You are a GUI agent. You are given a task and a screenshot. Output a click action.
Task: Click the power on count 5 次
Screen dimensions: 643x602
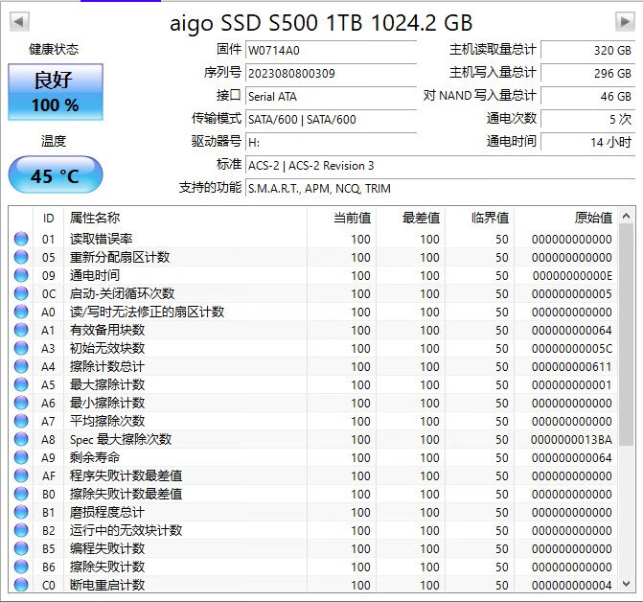point(587,119)
